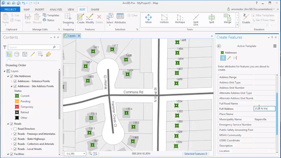The image size is (281, 158).
Task: Collapse the Layers map node
Action: pyautogui.click(x=4, y=71)
